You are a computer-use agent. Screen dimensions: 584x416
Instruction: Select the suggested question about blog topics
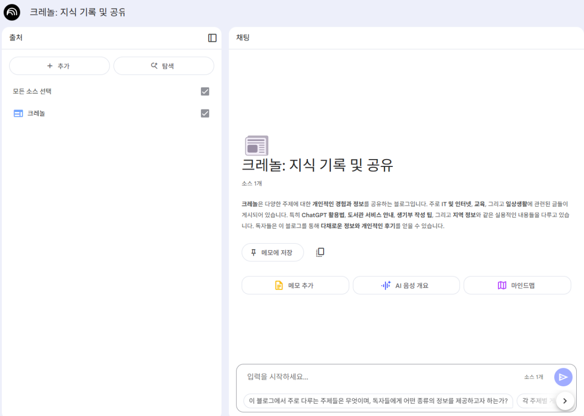tap(379, 401)
